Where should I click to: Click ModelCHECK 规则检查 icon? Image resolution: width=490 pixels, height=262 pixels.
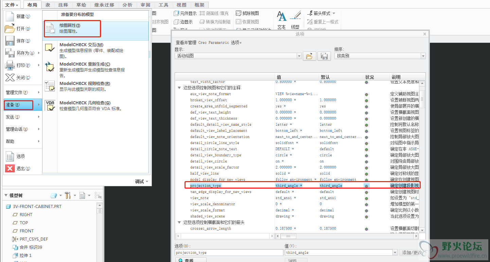50,86
